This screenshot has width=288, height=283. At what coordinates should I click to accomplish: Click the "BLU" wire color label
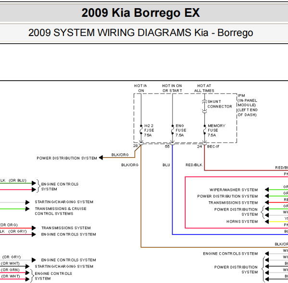click(166, 165)
